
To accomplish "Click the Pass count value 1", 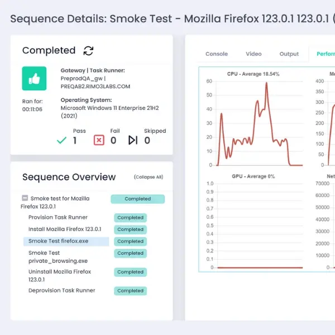I will 75,140.
